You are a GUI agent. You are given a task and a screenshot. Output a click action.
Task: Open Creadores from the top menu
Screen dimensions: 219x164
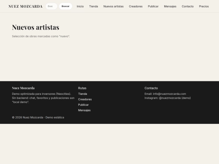[135, 6]
